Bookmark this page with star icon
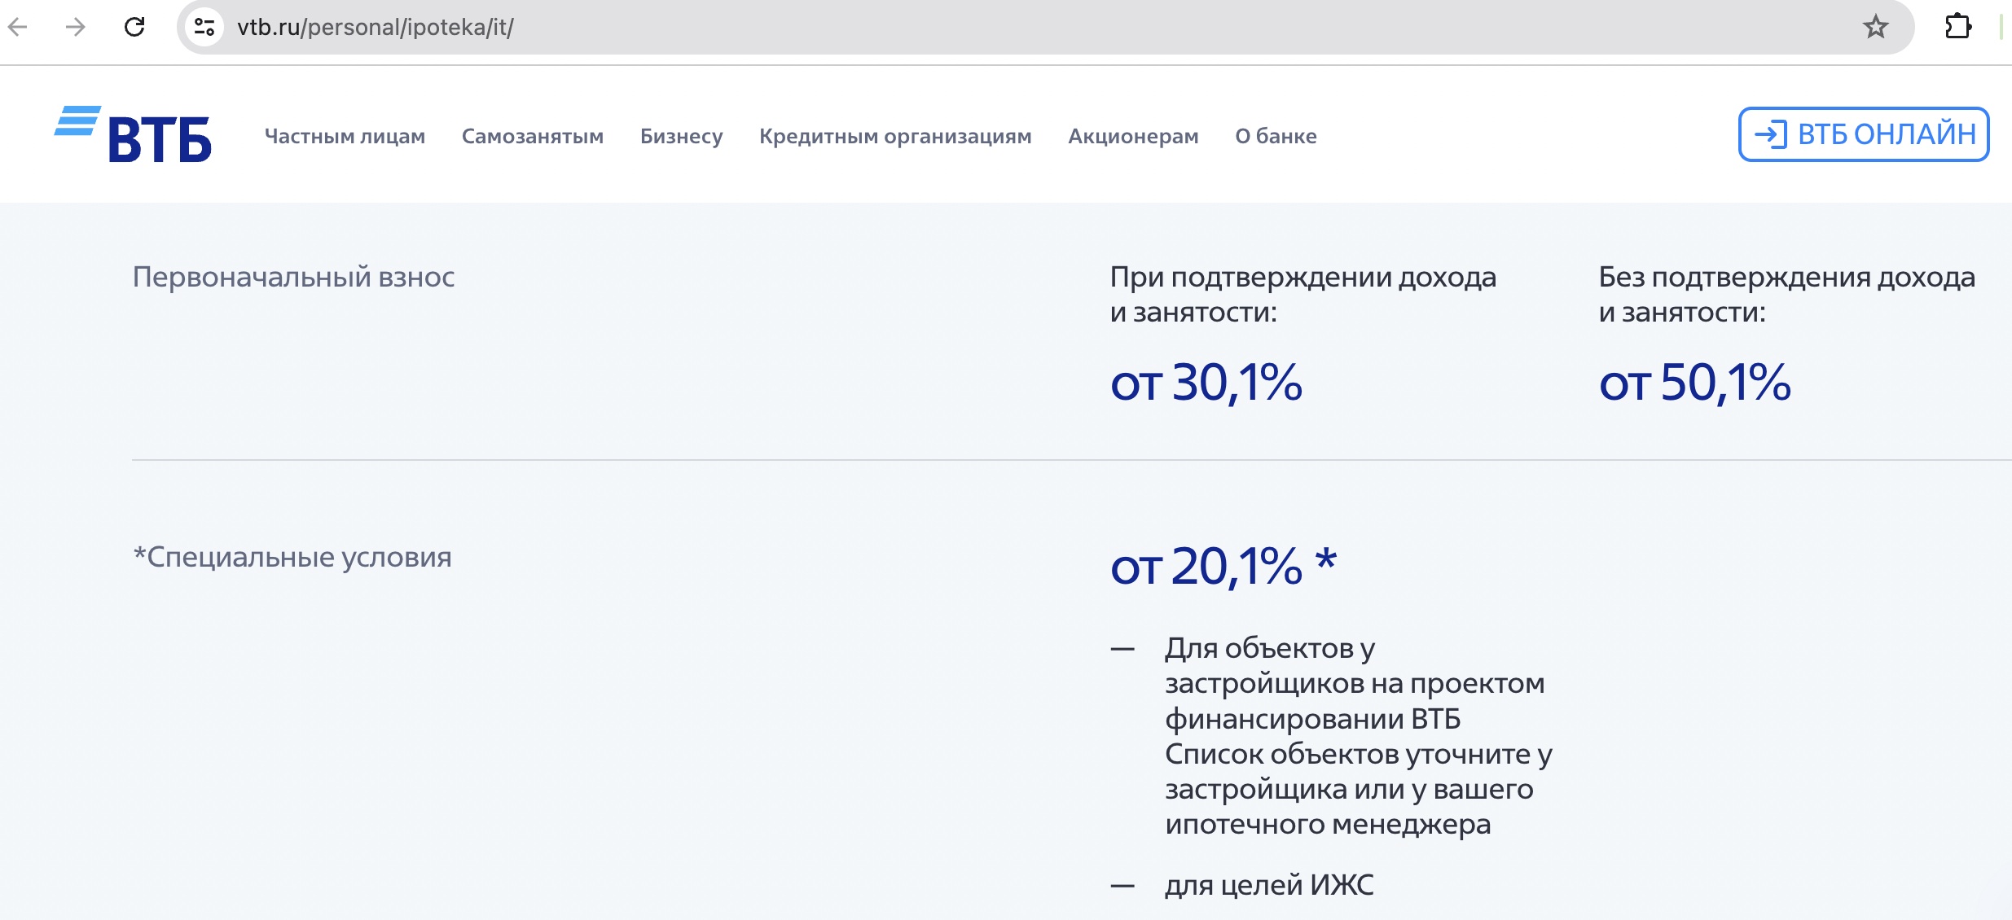This screenshot has height=920, width=2012. coord(1875,27)
